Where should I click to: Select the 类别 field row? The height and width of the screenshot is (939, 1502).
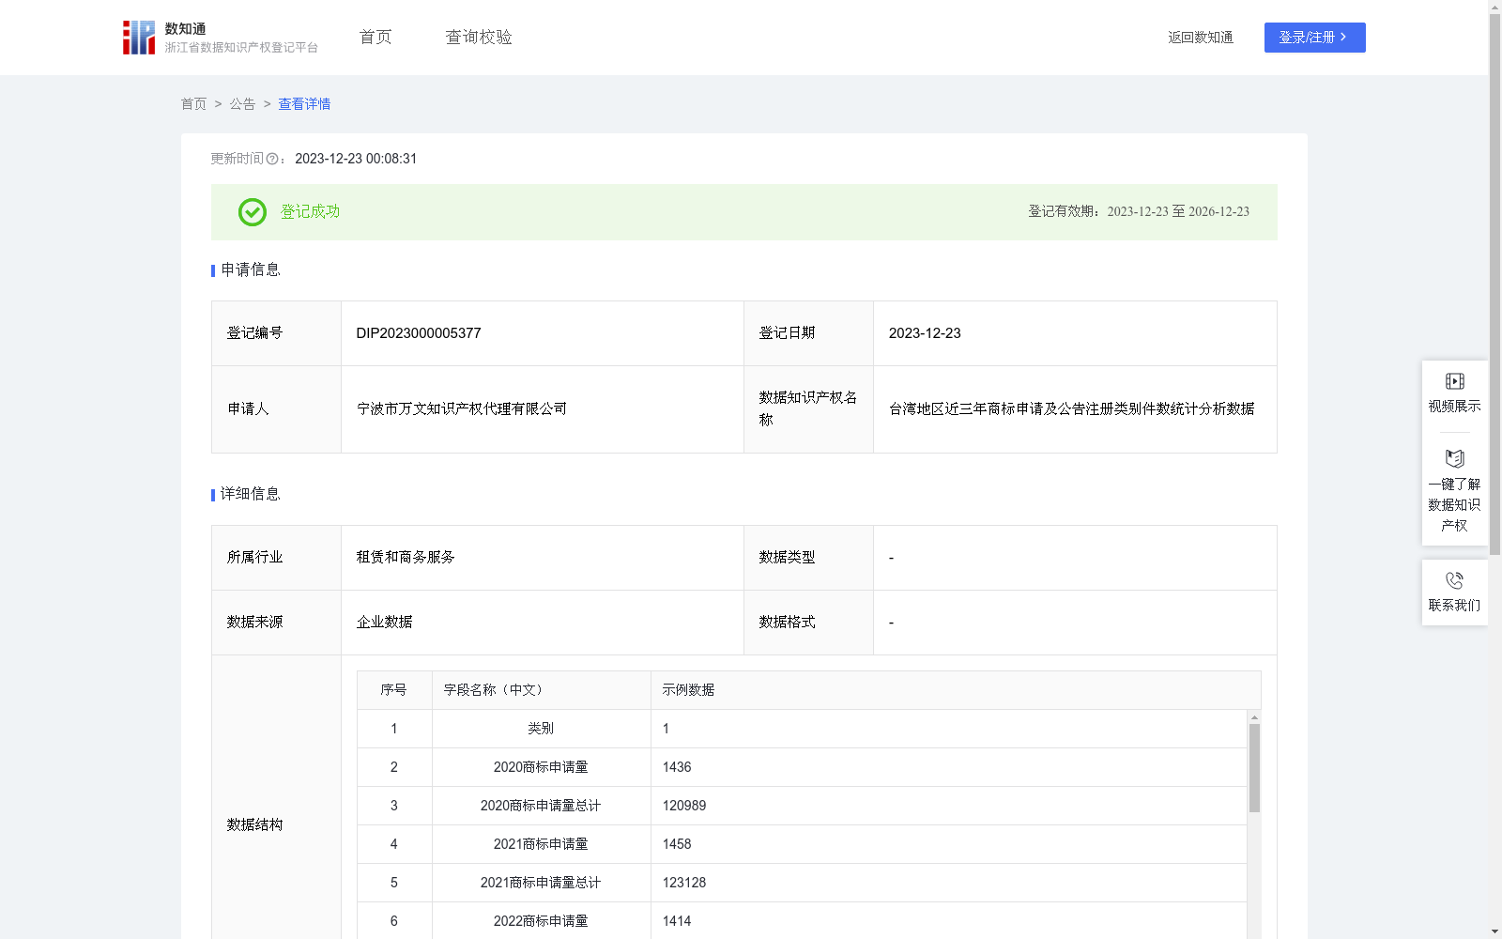click(x=802, y=729)
